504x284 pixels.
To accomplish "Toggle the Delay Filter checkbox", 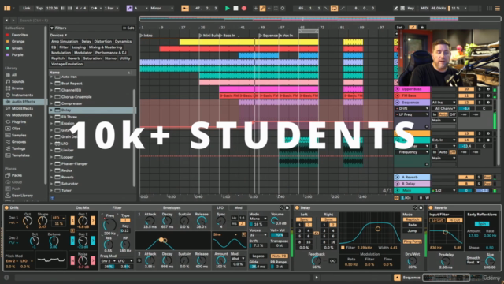I will (343, 248).
